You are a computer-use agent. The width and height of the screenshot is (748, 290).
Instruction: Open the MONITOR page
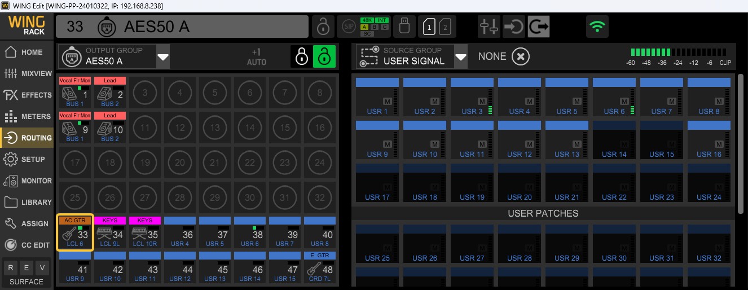pyautogui.click(x=27, y=181)
